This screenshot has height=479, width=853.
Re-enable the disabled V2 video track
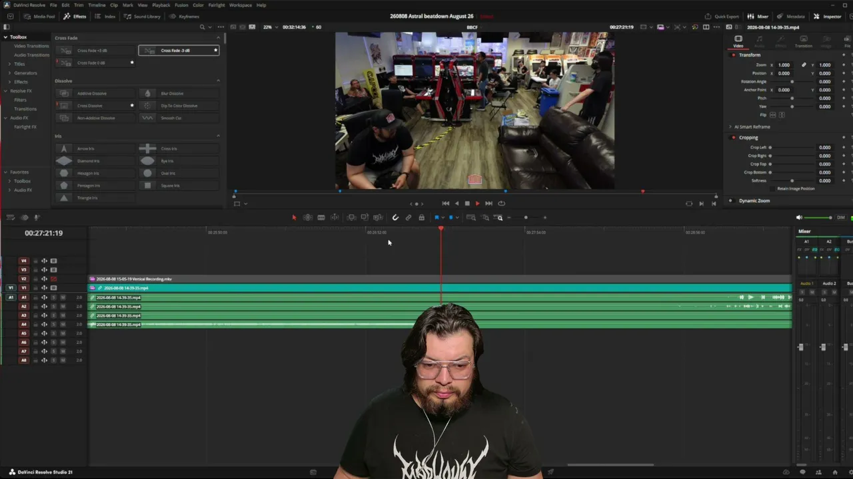(x=53, y=279)
